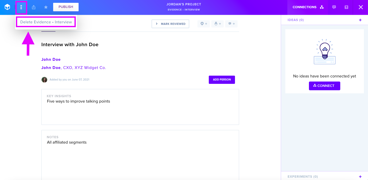Click the 'All affiliated segments' note text
368x180 pixels.
pos(67,142)
